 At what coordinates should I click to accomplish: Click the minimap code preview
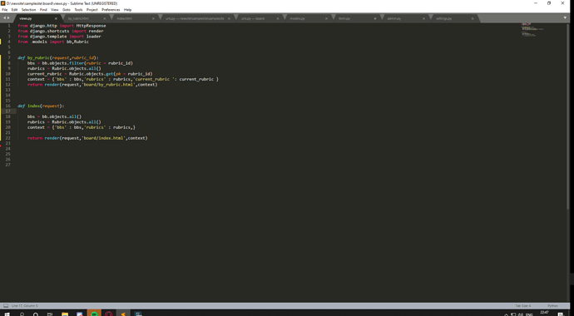(x=532, y=29)
